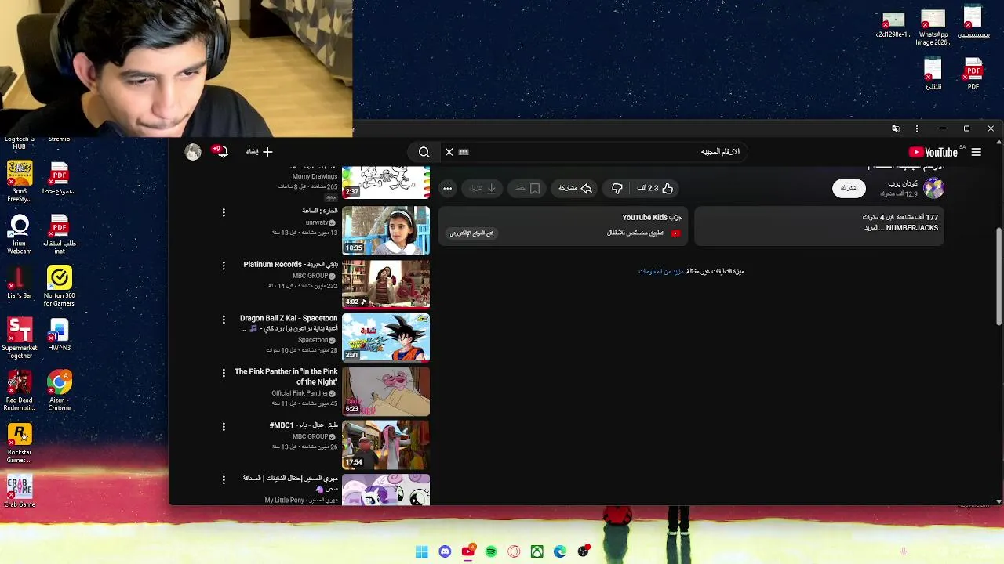Open Dragon Ball Z Kai Spacetoon thumbnail
1004x564 pixels.
(386, 338)
